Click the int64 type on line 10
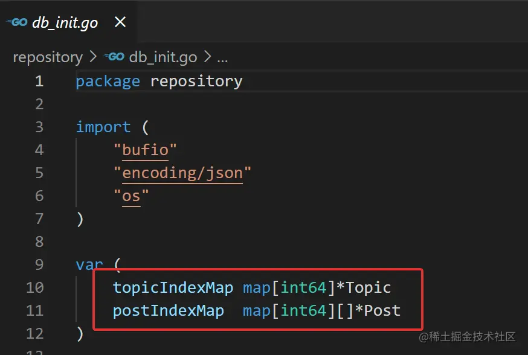Viewport: 528px width, 355px height. click(303, 288)
